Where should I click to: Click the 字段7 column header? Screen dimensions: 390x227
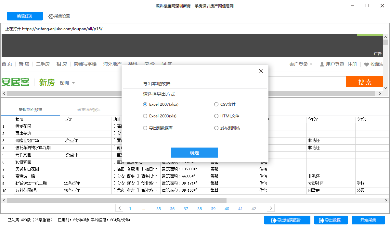coord(331,119)
